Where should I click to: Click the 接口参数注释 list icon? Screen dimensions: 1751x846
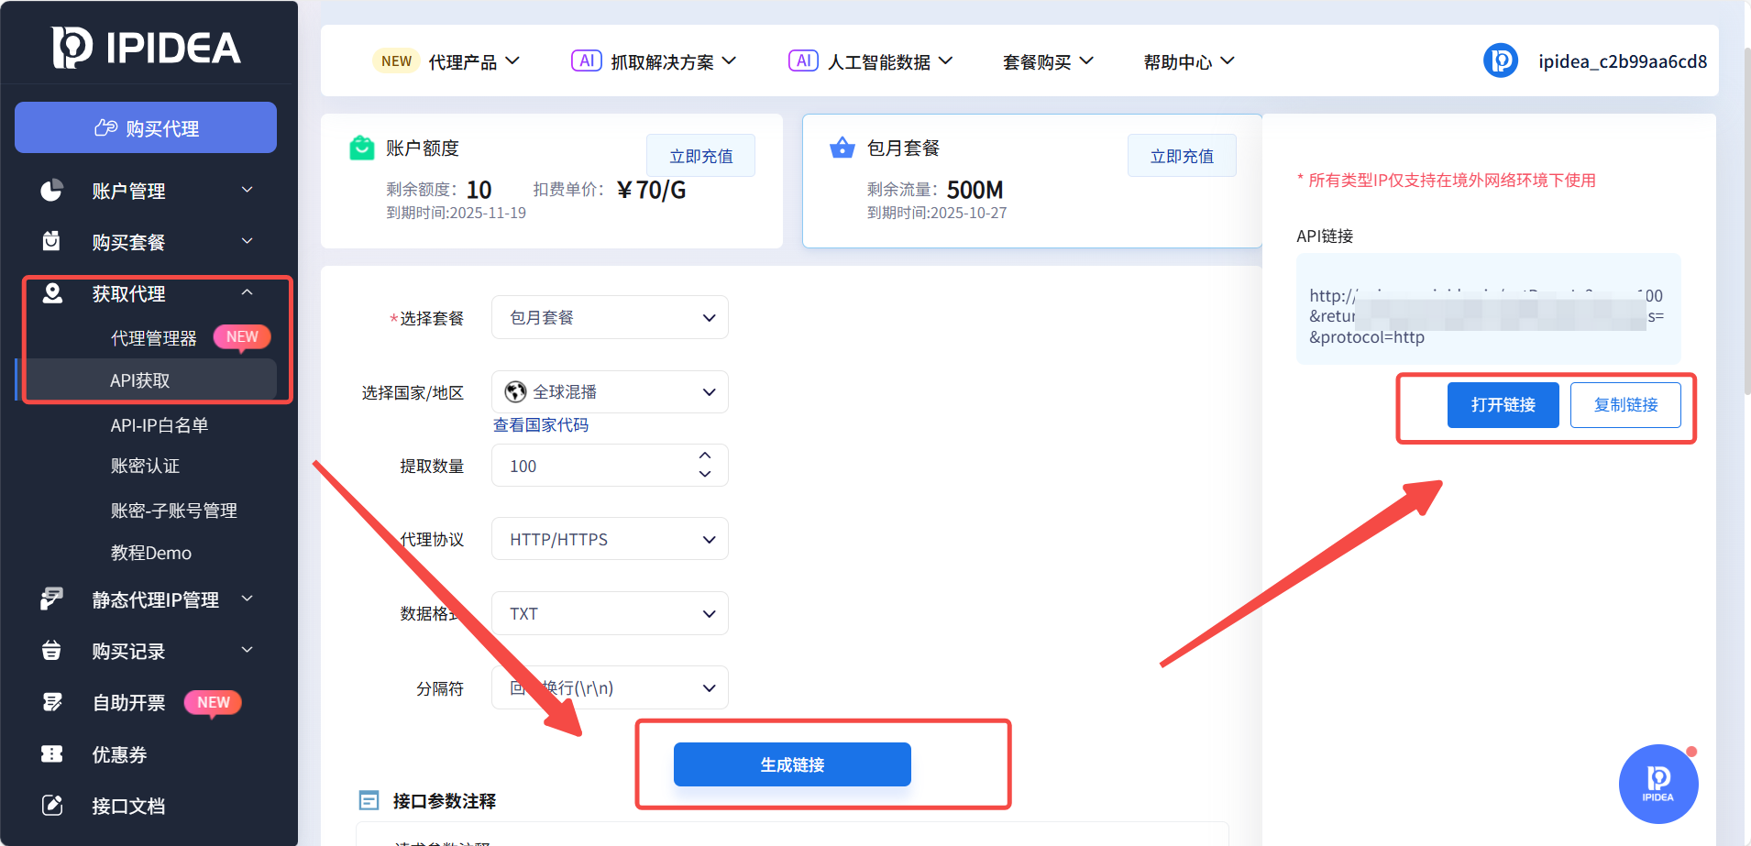coord(369,801)
